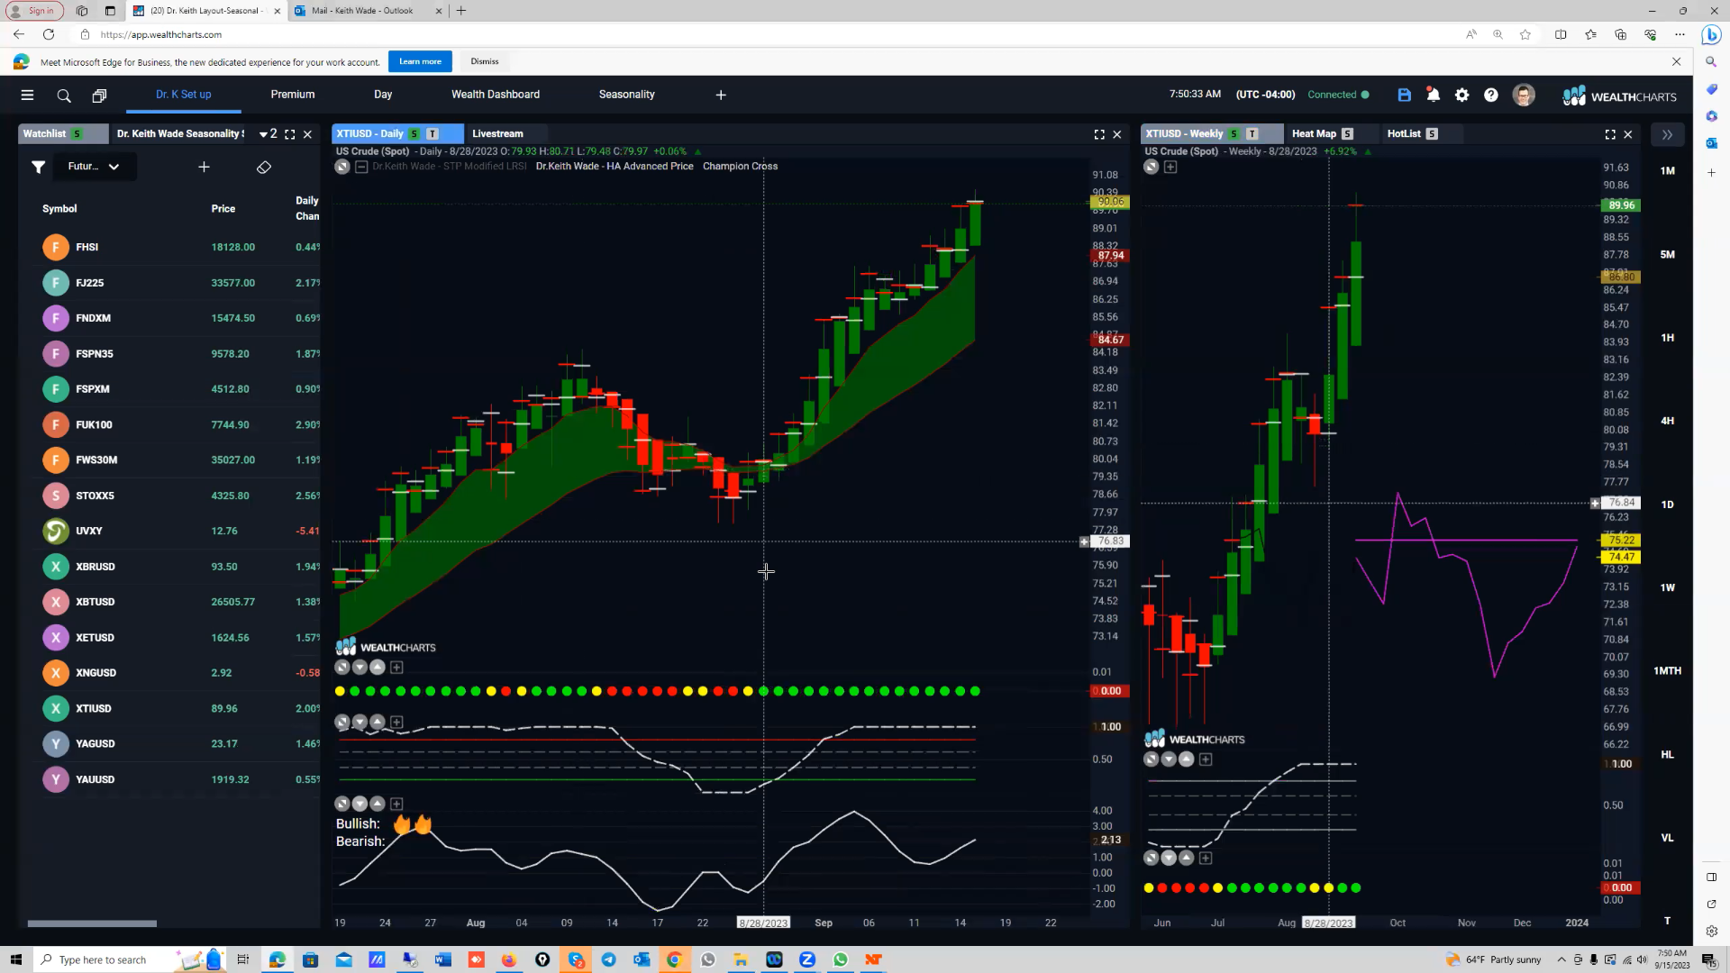Open the Futur... watchlist dropdown
Image resolution: width=1730 pixels, height=973 pixels.
[94, 167]
